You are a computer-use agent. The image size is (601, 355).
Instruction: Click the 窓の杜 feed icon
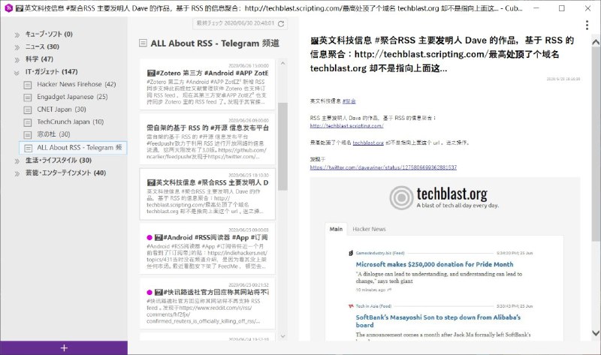point(28,134)
